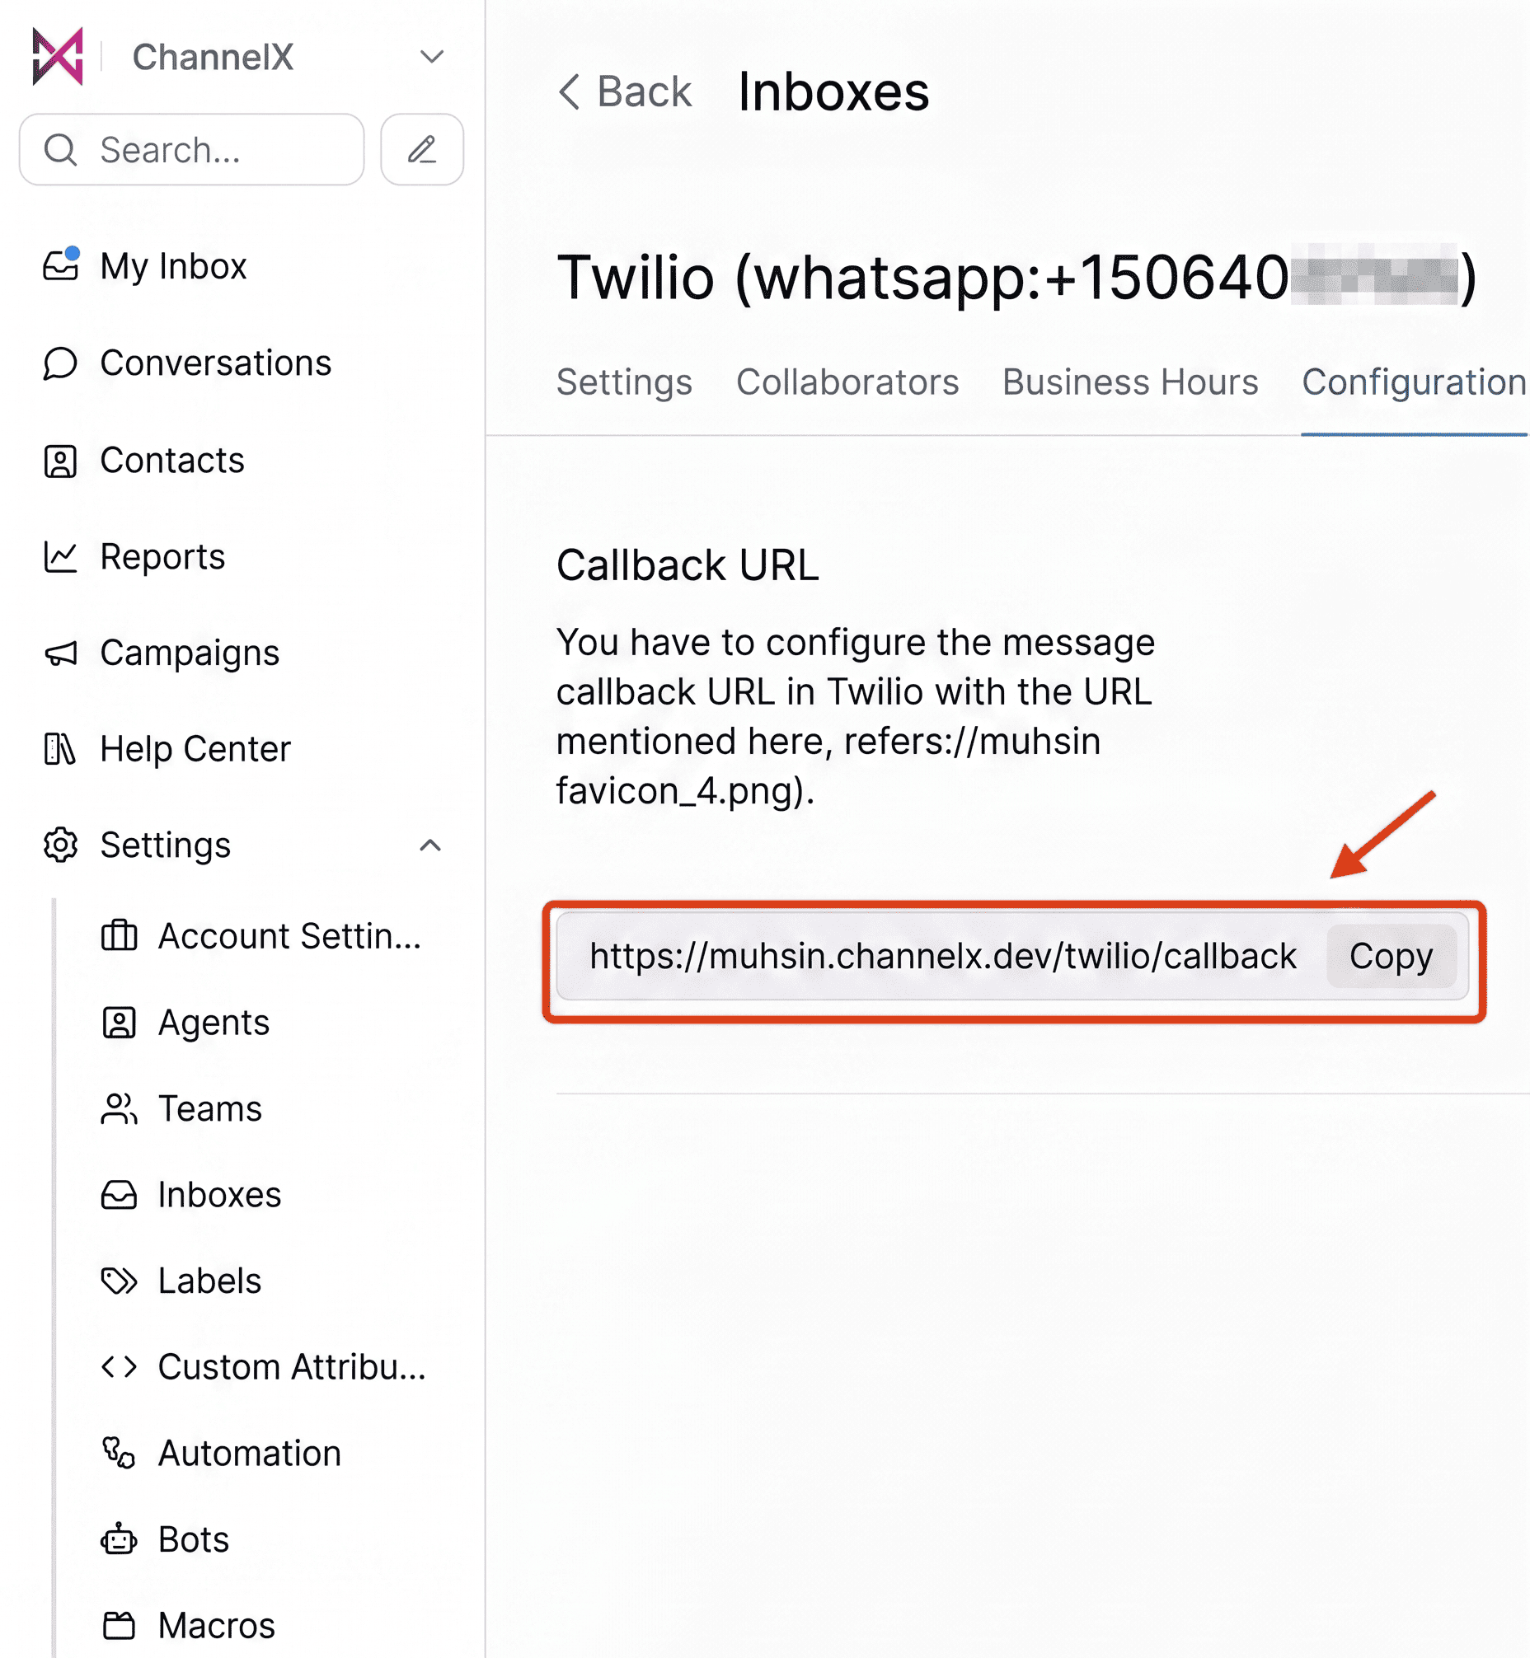The image size is (1530, 1658).
Task: Click the Campaigns megaphone icon
Action: [60, 653]
